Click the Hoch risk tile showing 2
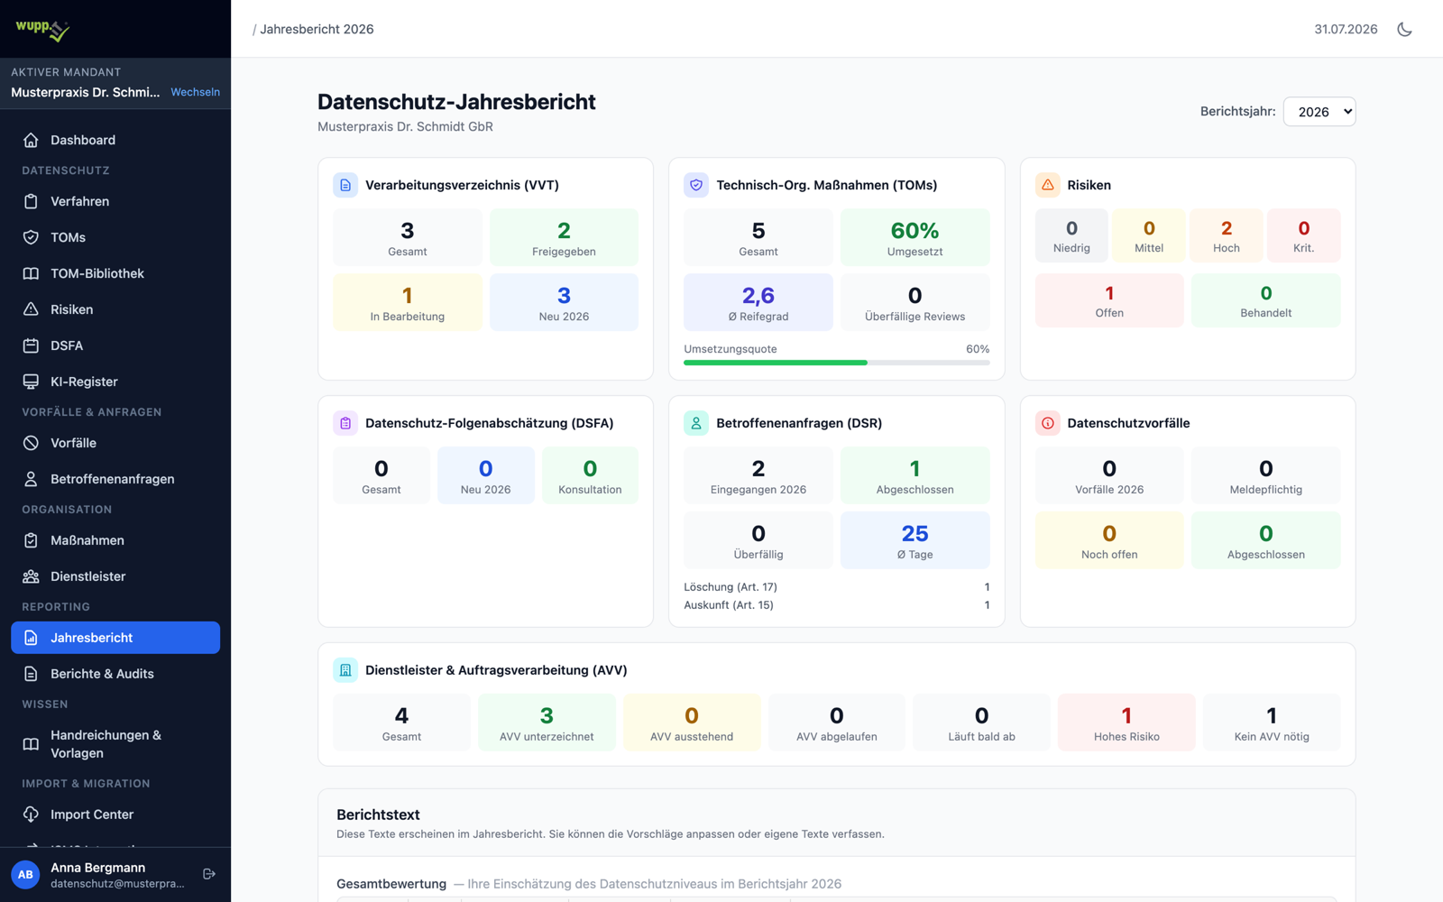 [x=1227, y=235]
